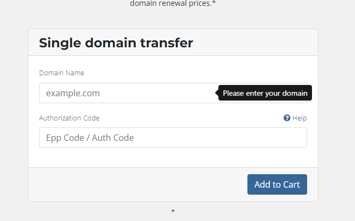The height and width of the screenshot is (221, 355).
Task: Click the example.com placeholder text
Action: [73, 93]
